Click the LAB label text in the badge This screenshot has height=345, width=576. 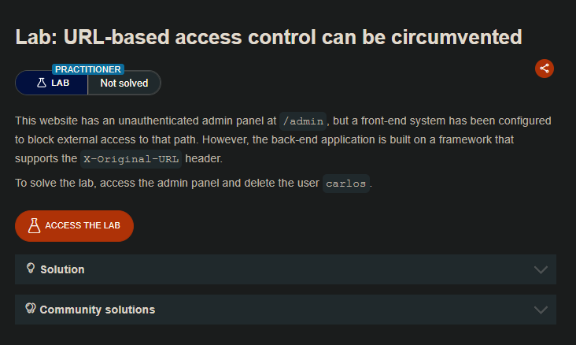point(61,83)
